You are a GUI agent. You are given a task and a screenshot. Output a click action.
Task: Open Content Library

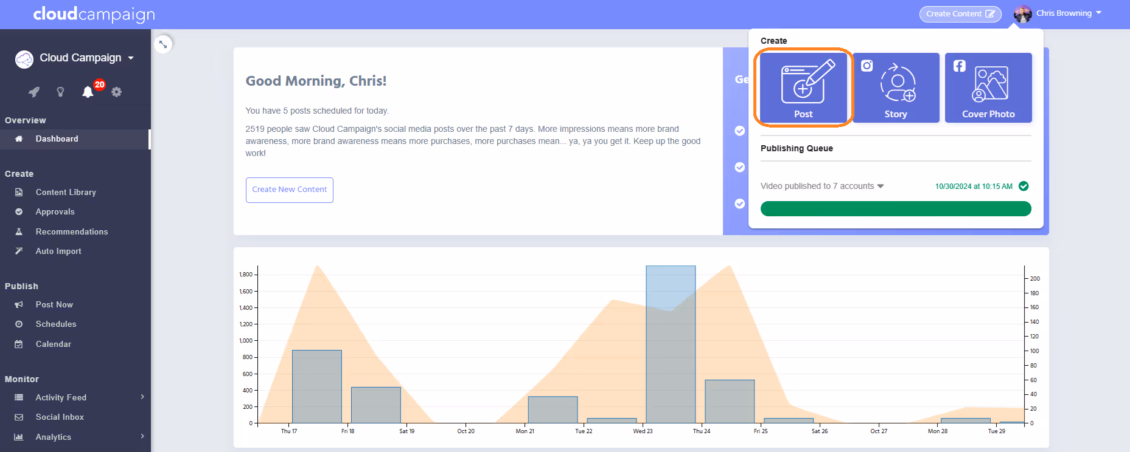click(x=66, y=192)
